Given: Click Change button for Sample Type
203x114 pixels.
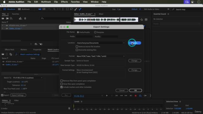Looking at the screenshot, I should tap(134, 60).
